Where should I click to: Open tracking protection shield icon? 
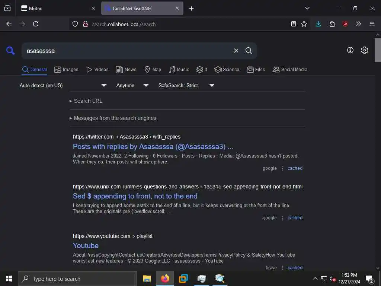point(75,24)
